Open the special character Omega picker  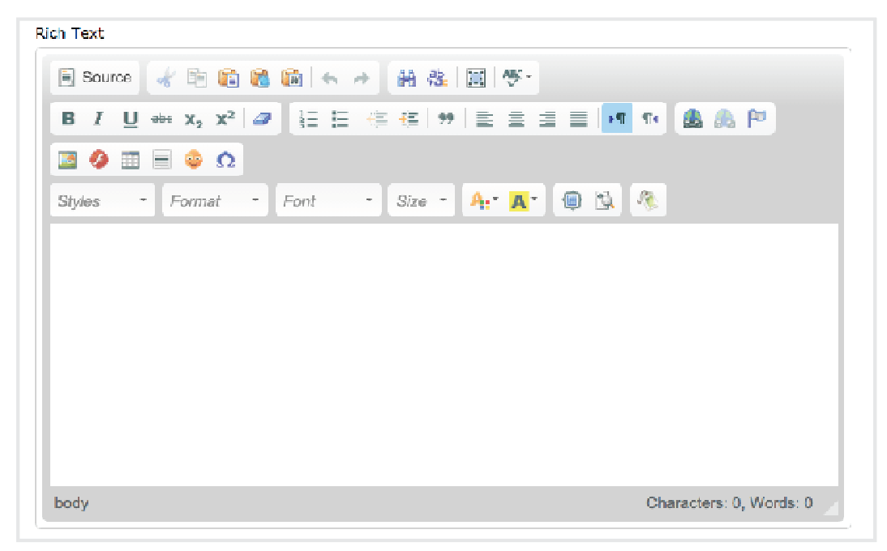pos(225,160)
